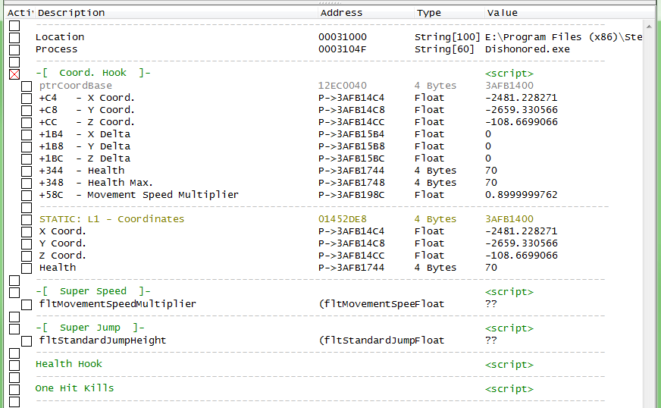The width and height of the screenshot is (661, 408).
Task: Select the One Hit Kills entry
Action: pos(74,388)
